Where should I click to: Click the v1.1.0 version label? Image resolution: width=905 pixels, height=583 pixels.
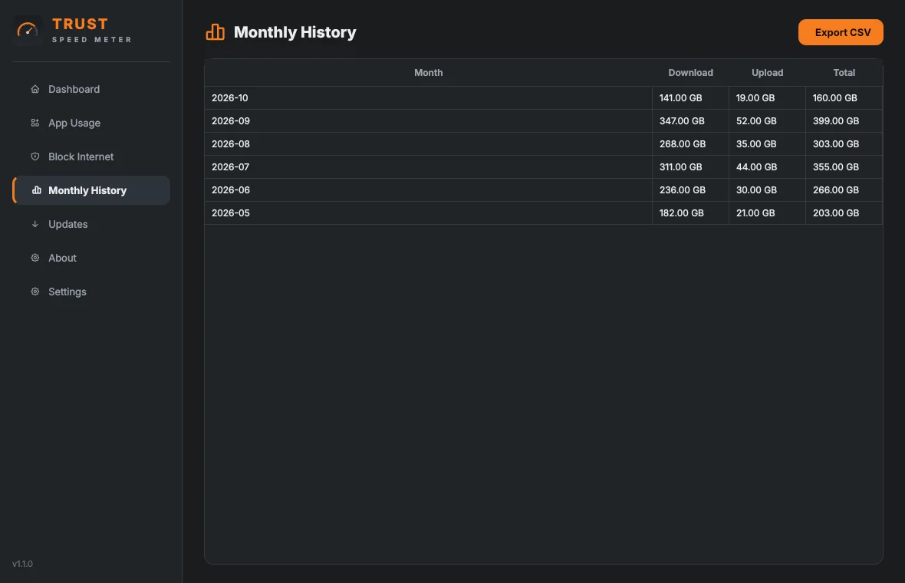point(22,564)
